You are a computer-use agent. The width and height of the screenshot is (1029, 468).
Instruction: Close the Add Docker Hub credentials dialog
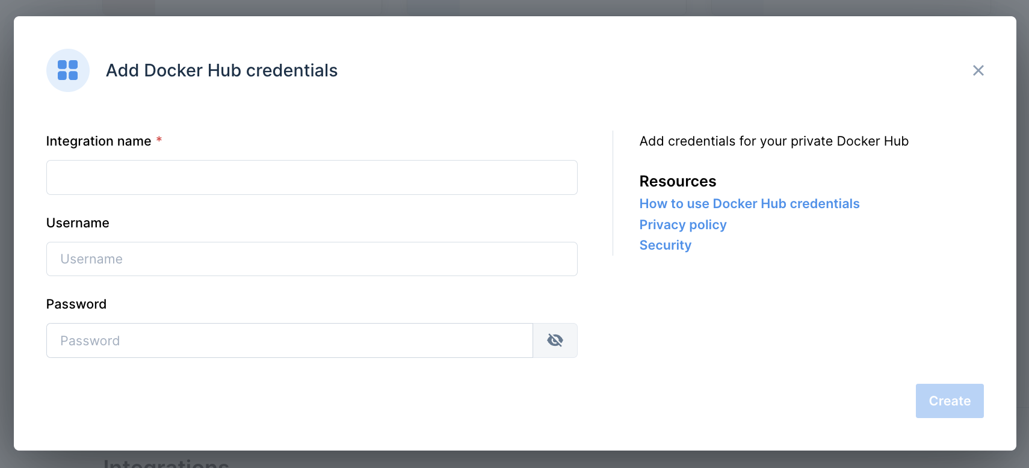click(x=978, y=70)
